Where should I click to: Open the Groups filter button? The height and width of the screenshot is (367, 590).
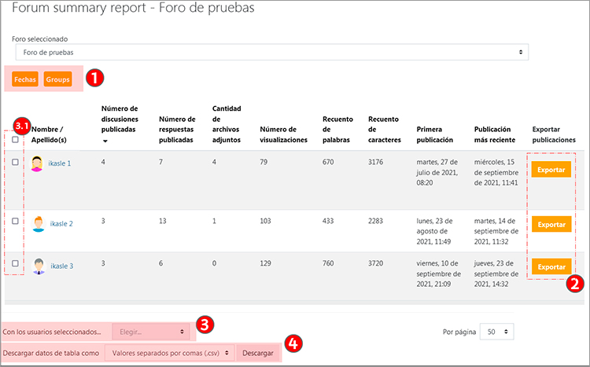58,79
